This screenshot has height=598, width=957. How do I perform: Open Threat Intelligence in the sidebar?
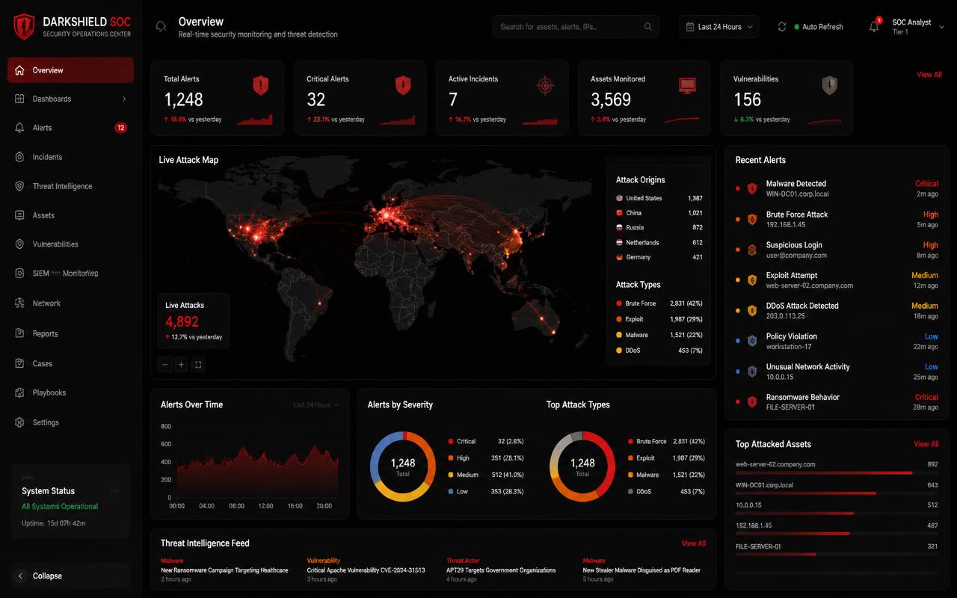pos(71,186)
